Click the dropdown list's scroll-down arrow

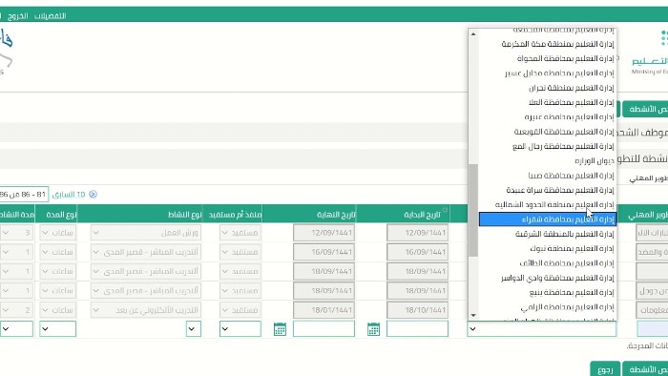pos(473,315)
